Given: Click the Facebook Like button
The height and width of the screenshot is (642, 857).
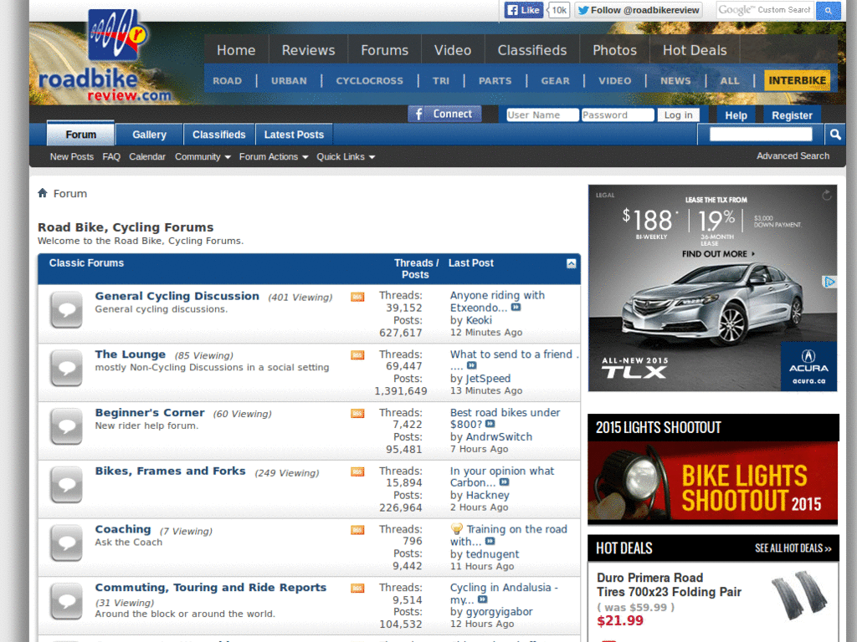Looking at the screenshot, I should point(523,10).
